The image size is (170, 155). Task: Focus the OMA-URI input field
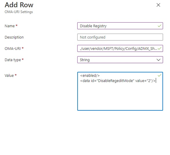tap(120, 49)
